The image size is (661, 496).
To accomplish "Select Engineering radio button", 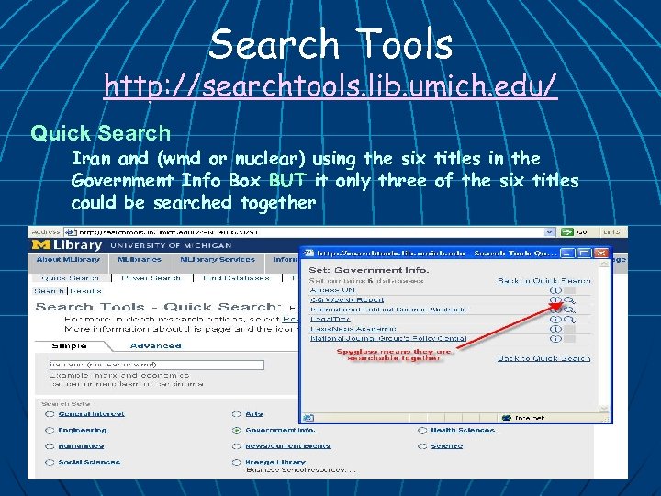I will (50, 430).
